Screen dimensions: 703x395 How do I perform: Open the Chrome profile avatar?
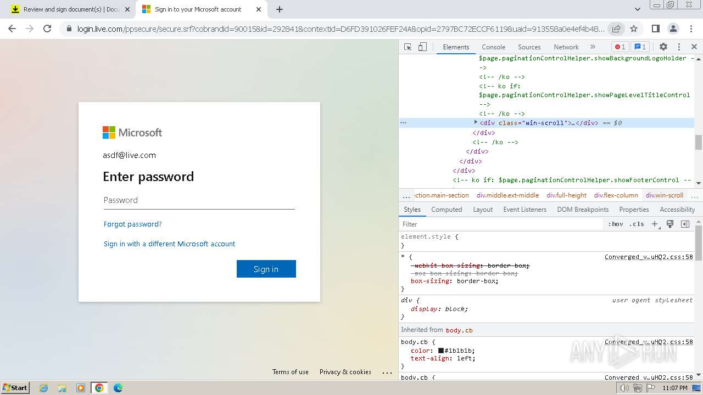coord(673,29)
